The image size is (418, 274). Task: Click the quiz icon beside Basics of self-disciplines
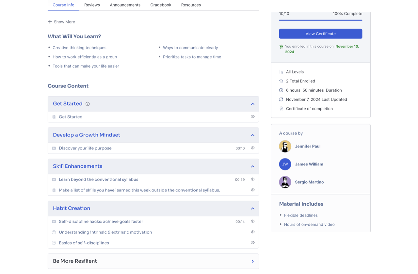[54, 243]
